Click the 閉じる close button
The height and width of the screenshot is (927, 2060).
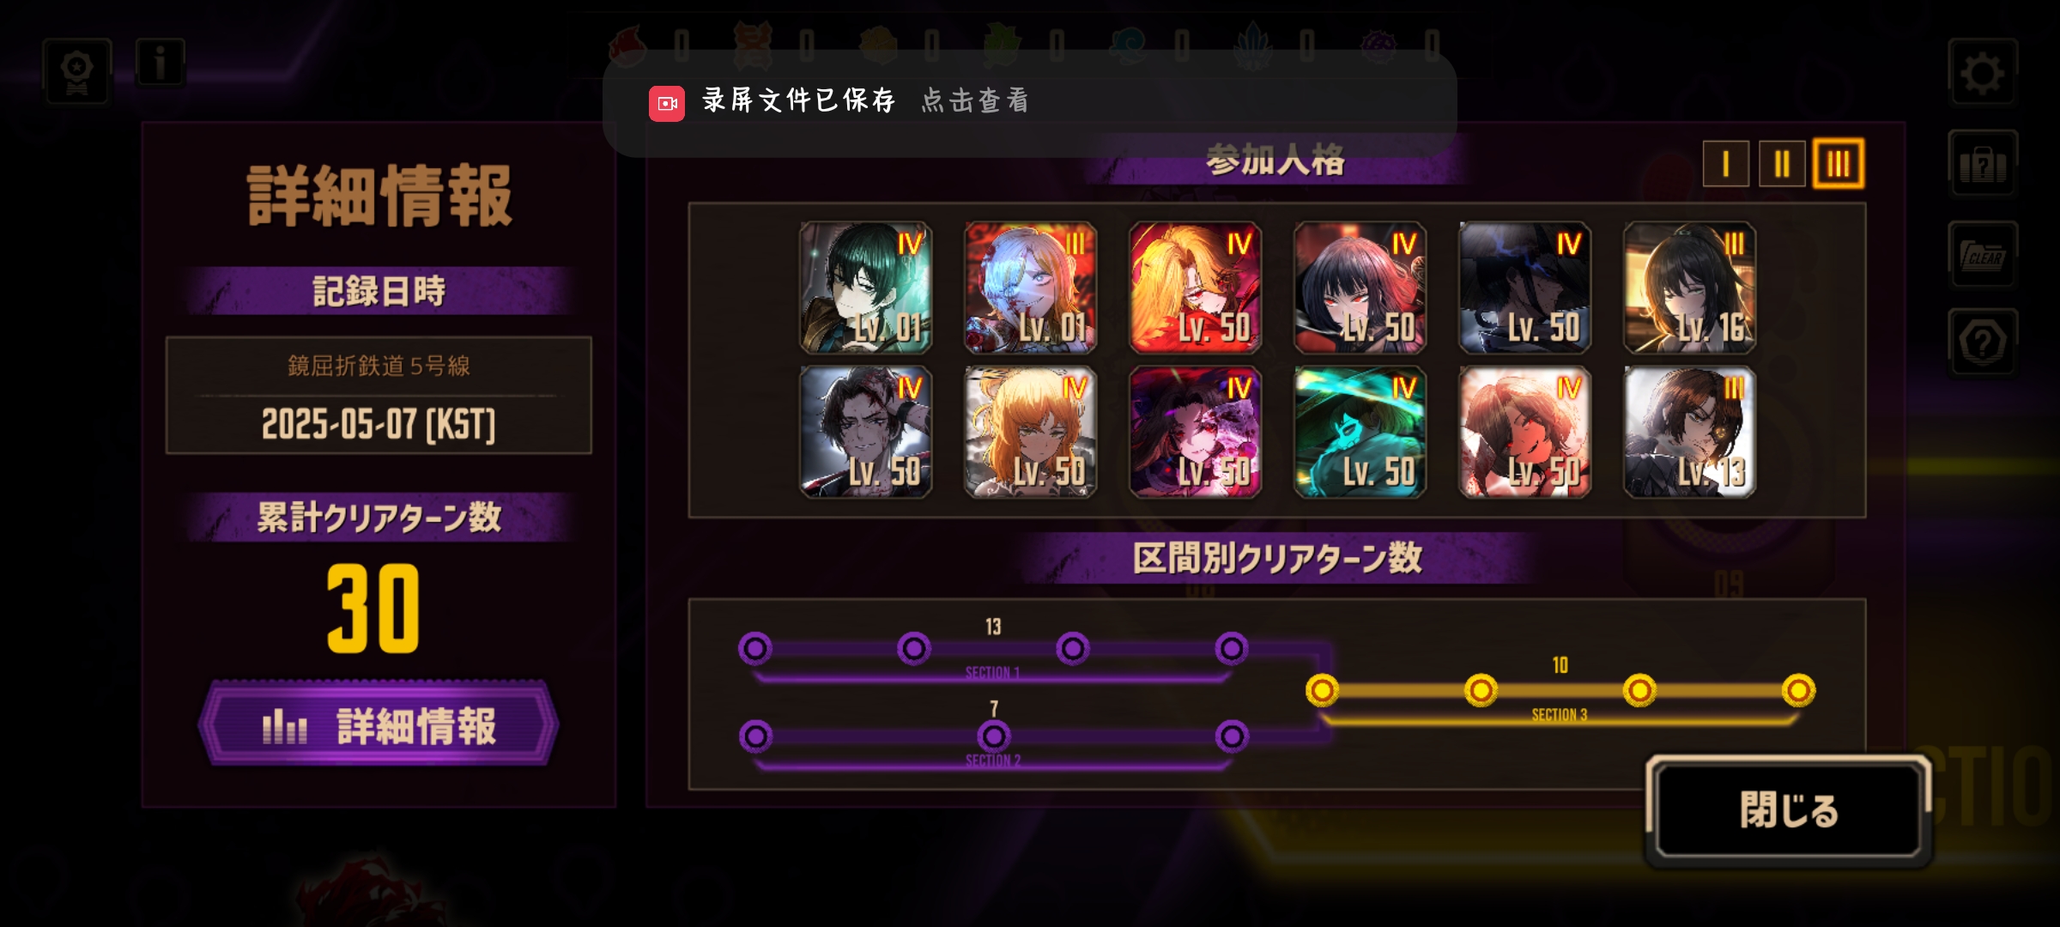click(1788, 810)
